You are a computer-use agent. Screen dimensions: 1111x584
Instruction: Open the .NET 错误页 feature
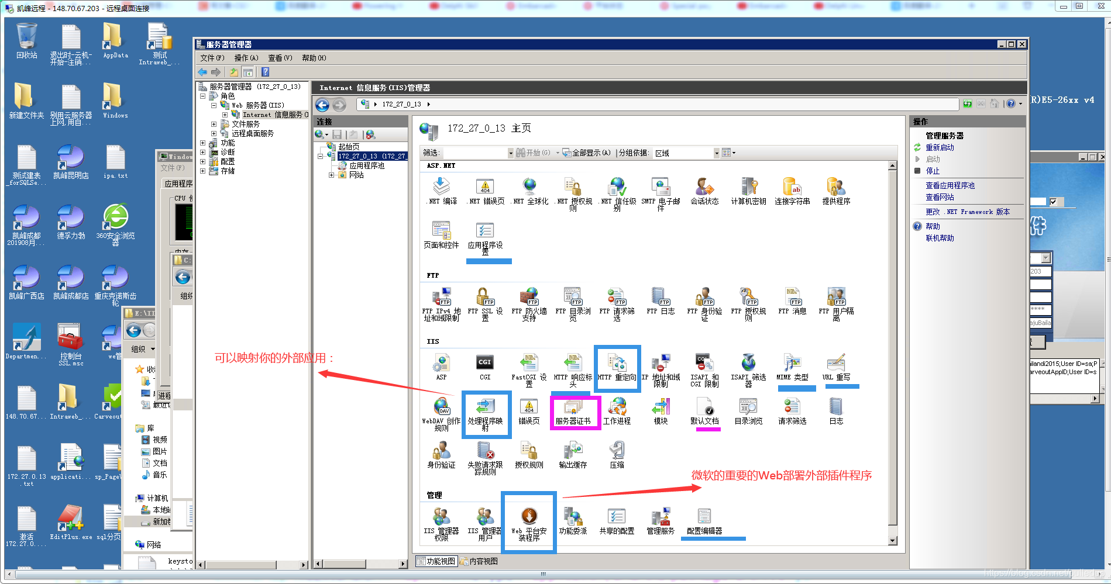tap(486, 191)
